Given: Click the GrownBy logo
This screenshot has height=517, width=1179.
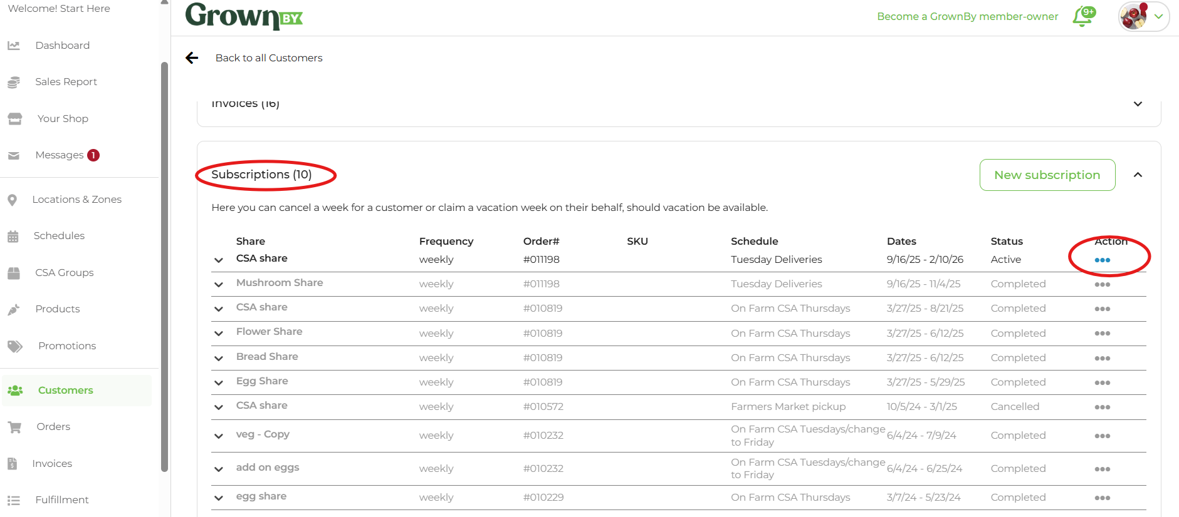Looking at the screenshot, I should click(244, 16).
